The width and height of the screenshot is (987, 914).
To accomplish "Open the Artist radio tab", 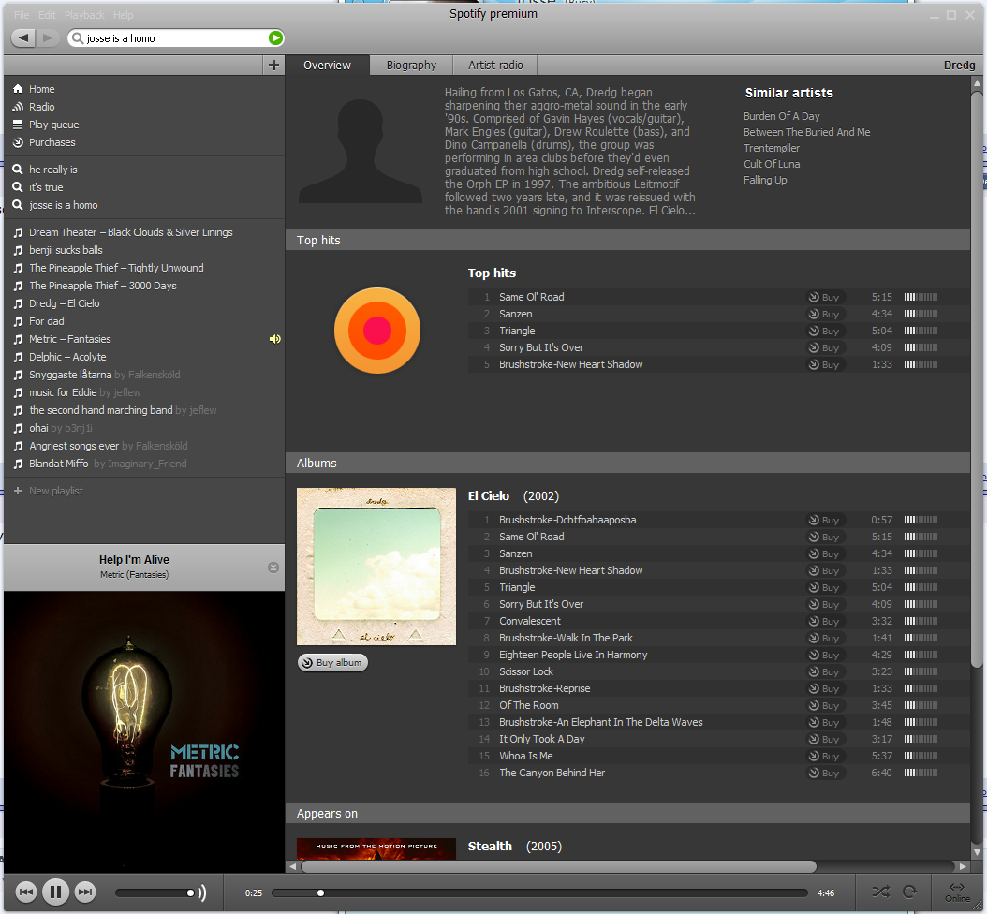I will click(495, 65).
